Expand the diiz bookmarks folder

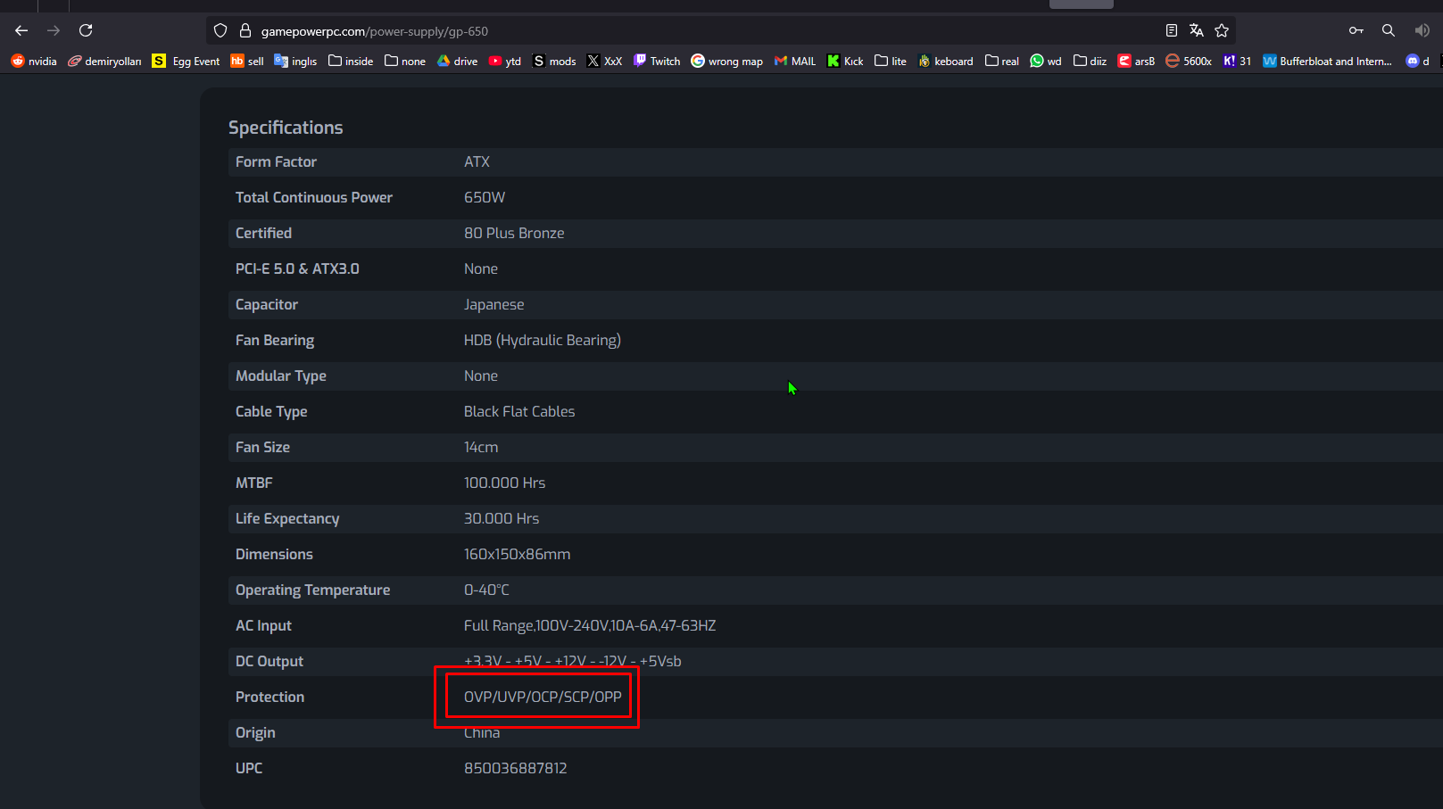coord(1090,61)
